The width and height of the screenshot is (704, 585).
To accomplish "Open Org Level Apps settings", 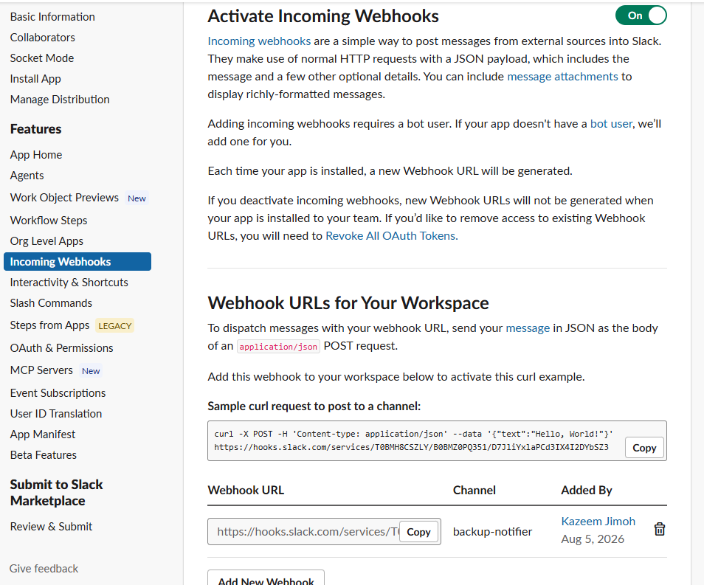I will [46, 241].
